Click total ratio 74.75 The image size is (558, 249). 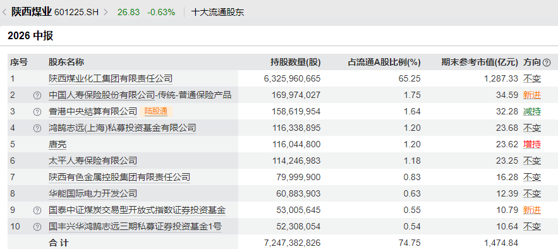point(409,243)
